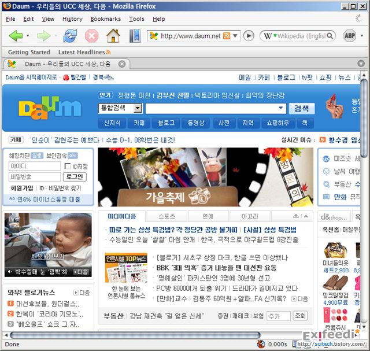Click the 회원가입 link

22,188
